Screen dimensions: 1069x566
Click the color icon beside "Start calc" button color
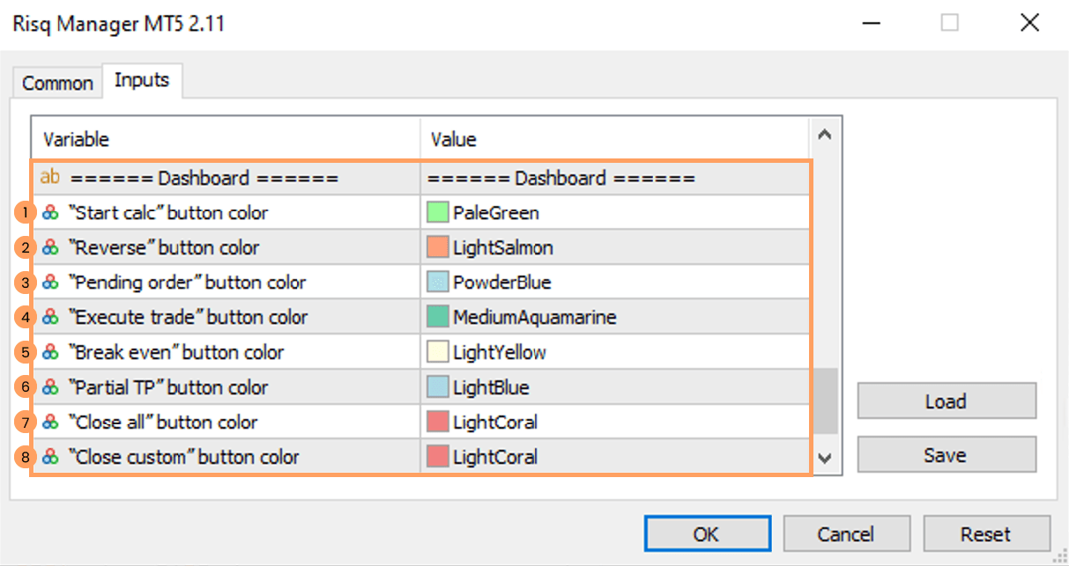[51, 213]
